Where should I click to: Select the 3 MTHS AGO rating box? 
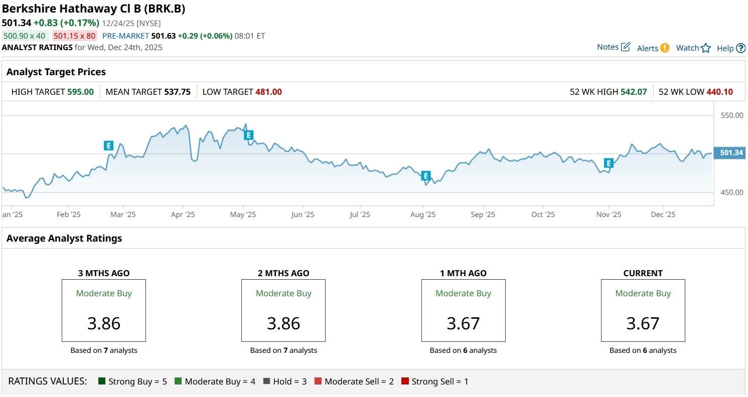(x=104, y=311)
